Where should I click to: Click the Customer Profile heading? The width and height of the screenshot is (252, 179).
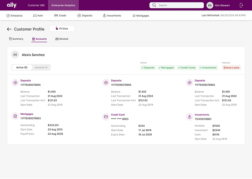pos(29,29)
